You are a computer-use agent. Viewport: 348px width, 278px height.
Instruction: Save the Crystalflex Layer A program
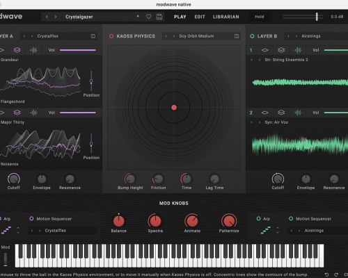93,36
